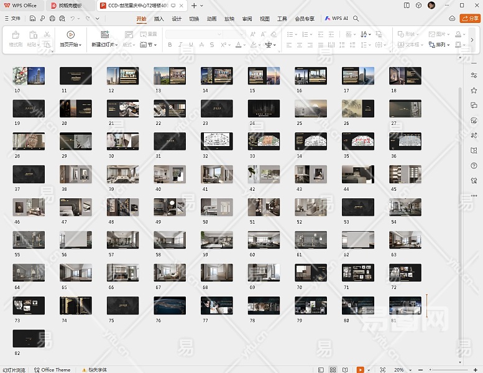The height and width of the screenshot is (373, 483).
Task: Open the properties sliders icon in right sidebar
Action: [x=474, y=75]
